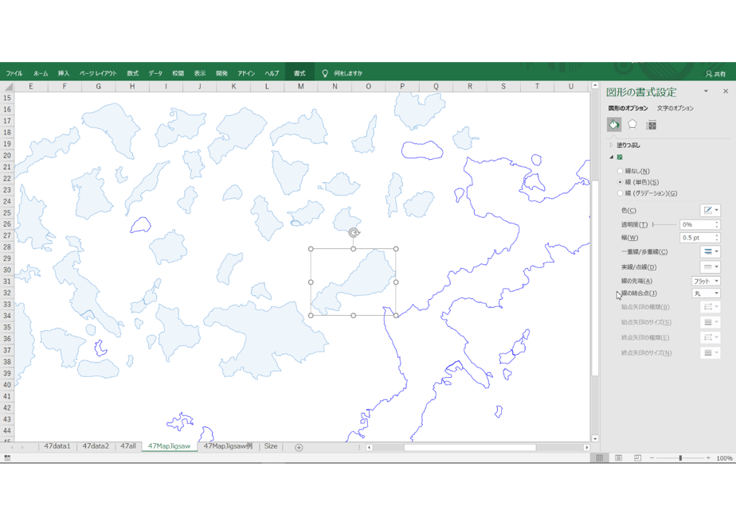
Task: Click the lightbulb Tell Me icon
Action: click(x=324, y=73)
